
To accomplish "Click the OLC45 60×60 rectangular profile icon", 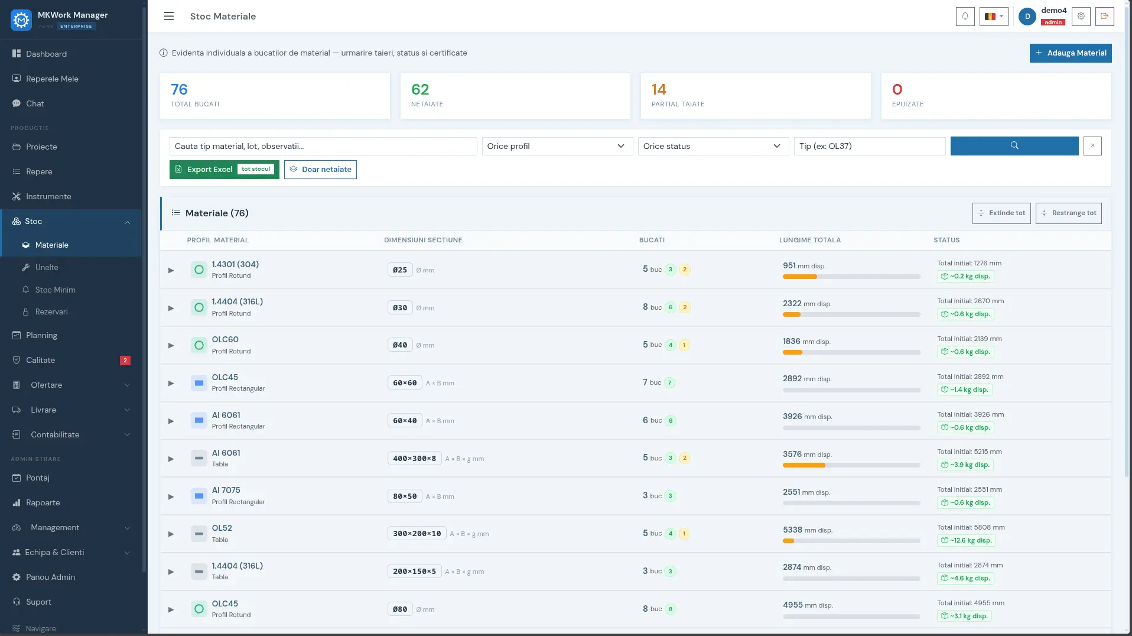I will [199, 383].
